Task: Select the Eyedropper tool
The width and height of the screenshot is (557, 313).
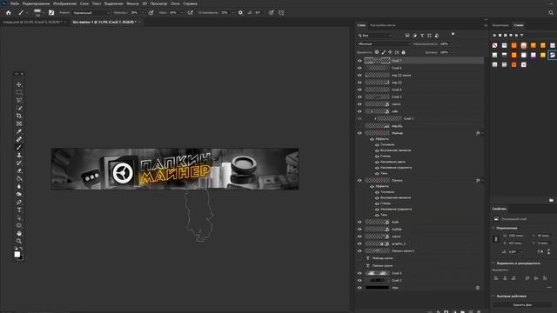Action: tap(19, 131)
